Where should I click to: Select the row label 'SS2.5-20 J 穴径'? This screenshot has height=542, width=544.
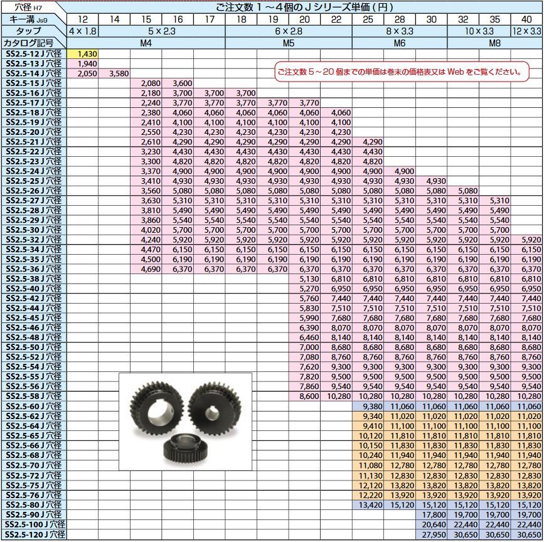pyautogui.click(x=34, y=132)
